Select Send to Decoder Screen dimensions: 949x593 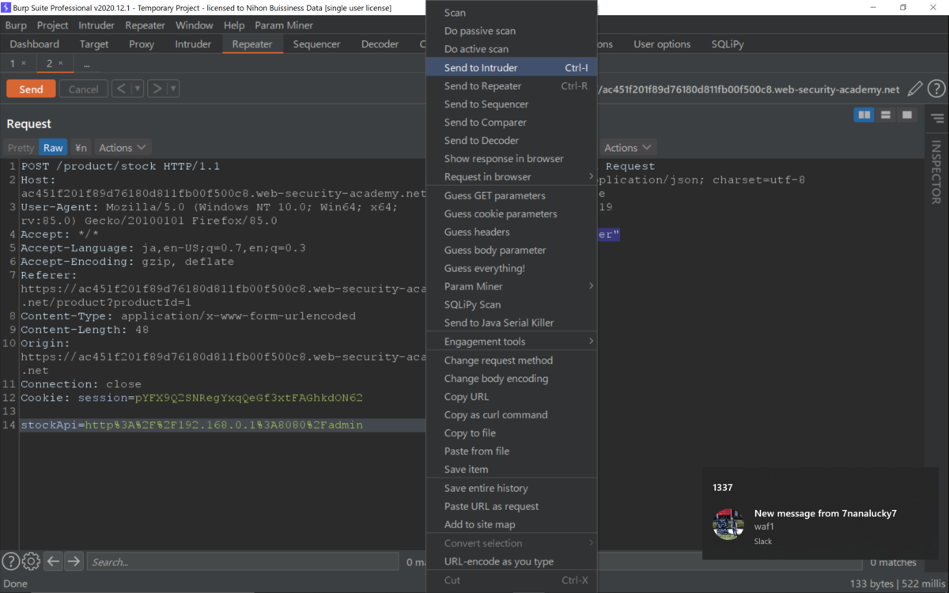511,140
